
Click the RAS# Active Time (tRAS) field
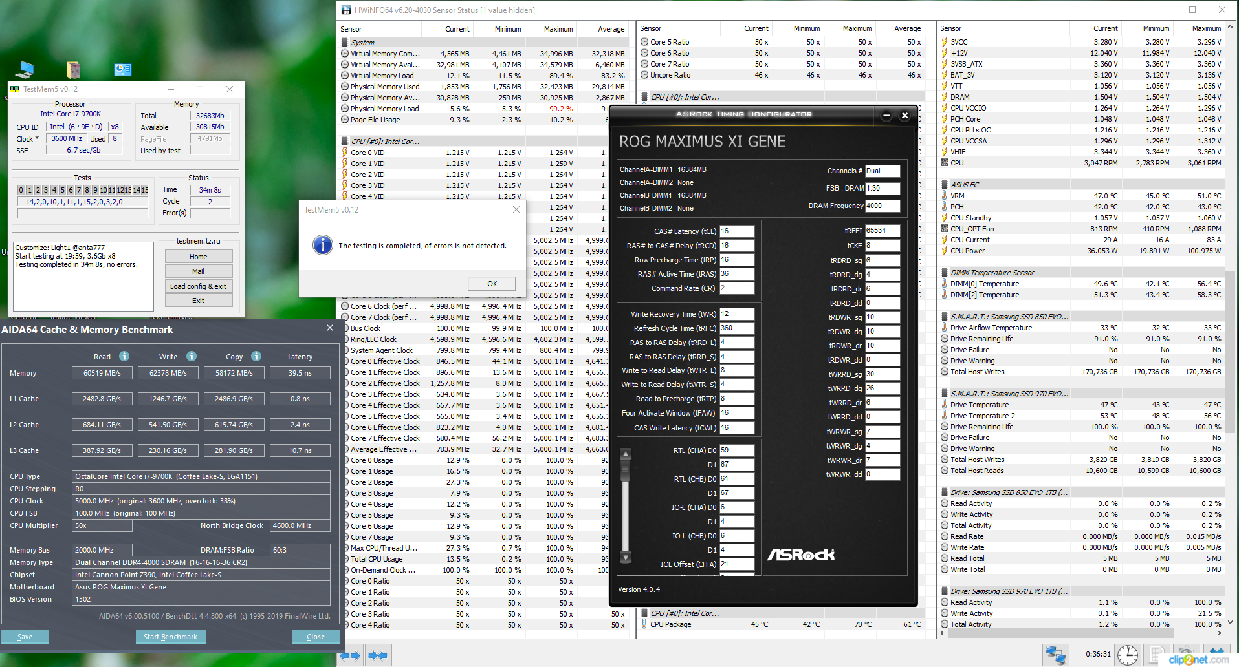(737, 274)
